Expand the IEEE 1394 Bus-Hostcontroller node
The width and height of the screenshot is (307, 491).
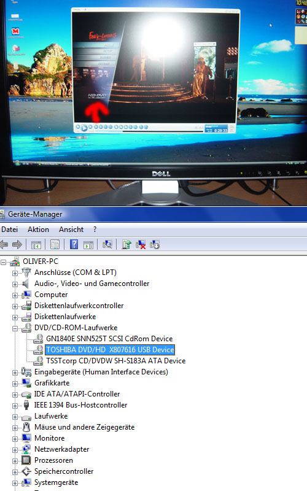coord(15,406)
